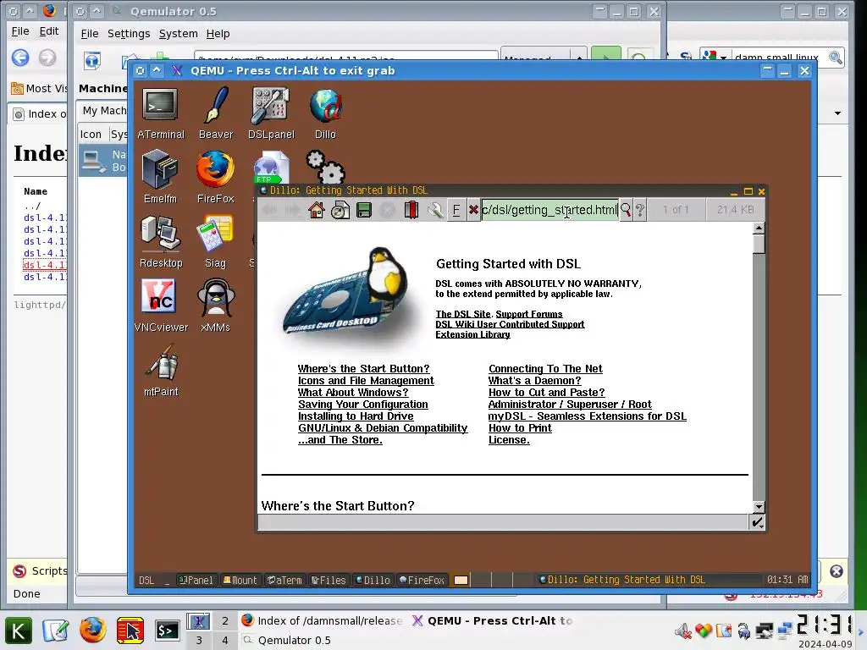Open Qemulator's Help menu
The width and height of the screenshot is (867, 650).
[218, 34]
